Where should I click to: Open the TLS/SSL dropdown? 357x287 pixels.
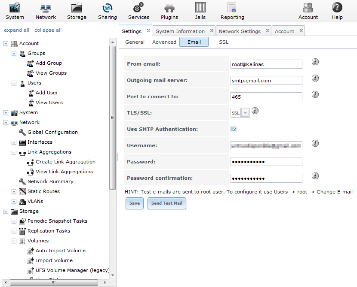[245, 113]
